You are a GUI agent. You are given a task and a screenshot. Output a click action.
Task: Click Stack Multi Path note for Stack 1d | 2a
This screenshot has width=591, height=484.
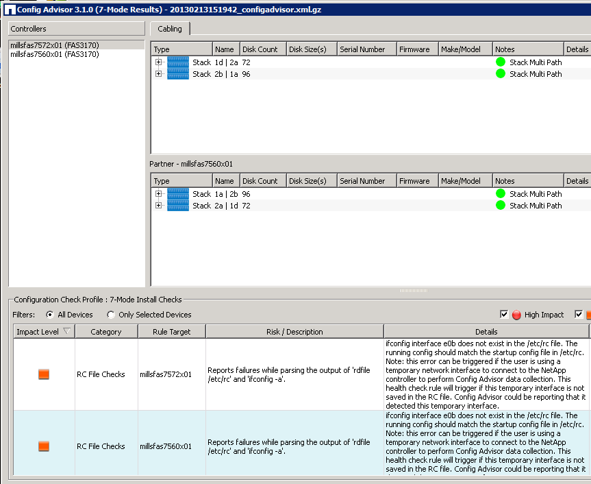(536, 62)
